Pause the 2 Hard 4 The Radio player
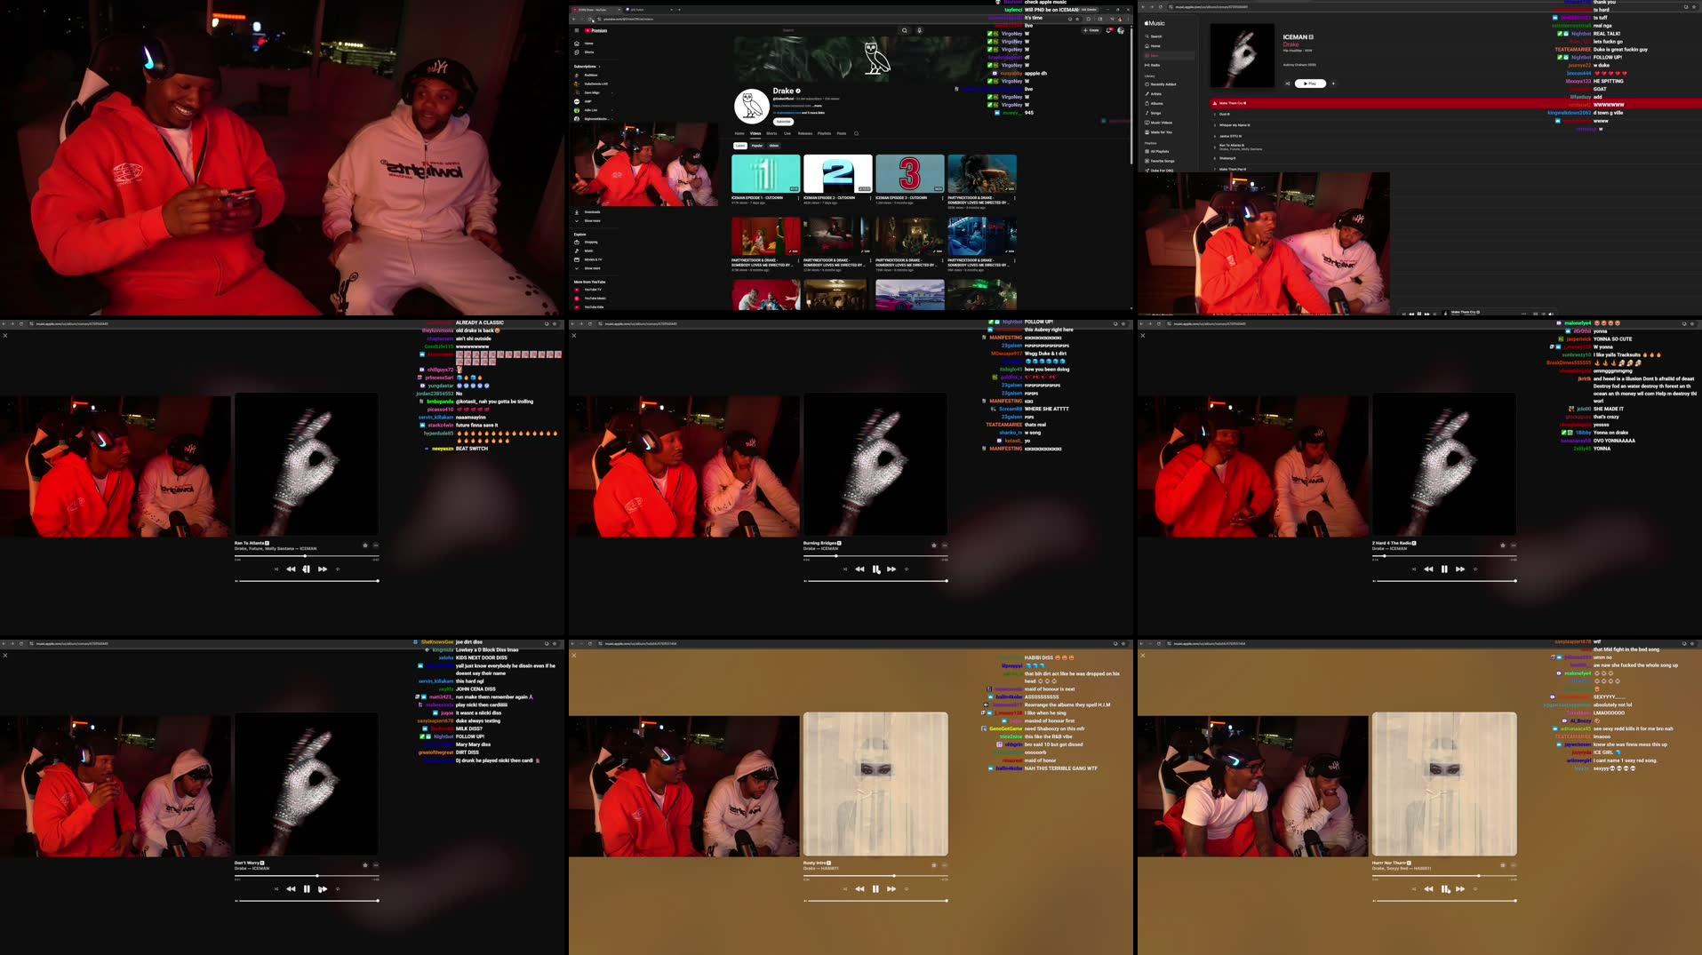Viewport: 1702px width, 955px height. coord(1444,569)
